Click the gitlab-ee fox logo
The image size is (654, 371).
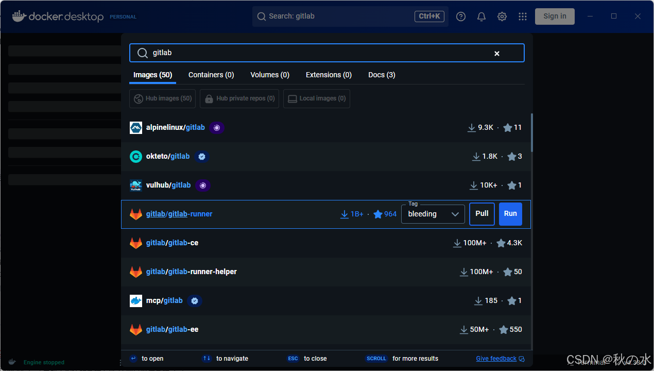pos(136,329)
